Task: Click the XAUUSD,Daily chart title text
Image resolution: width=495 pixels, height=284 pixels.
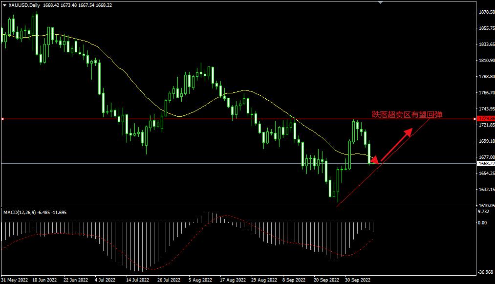Action: point(24,5)
